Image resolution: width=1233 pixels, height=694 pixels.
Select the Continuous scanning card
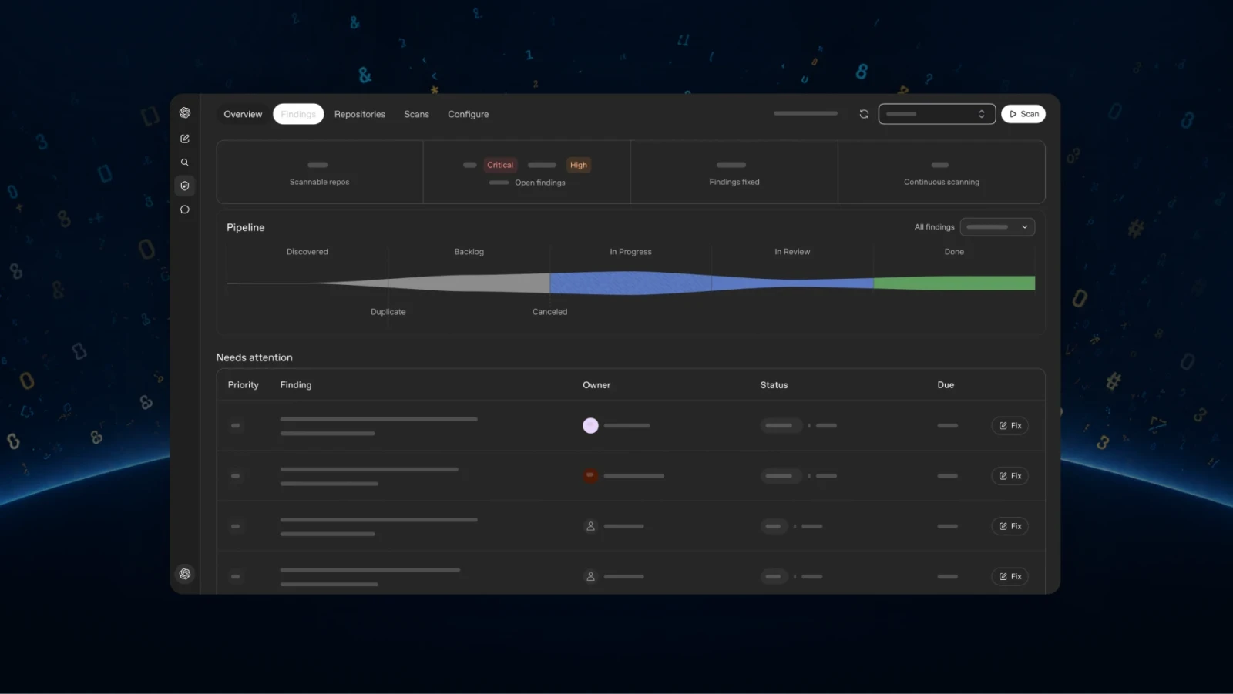pos(942,173)
